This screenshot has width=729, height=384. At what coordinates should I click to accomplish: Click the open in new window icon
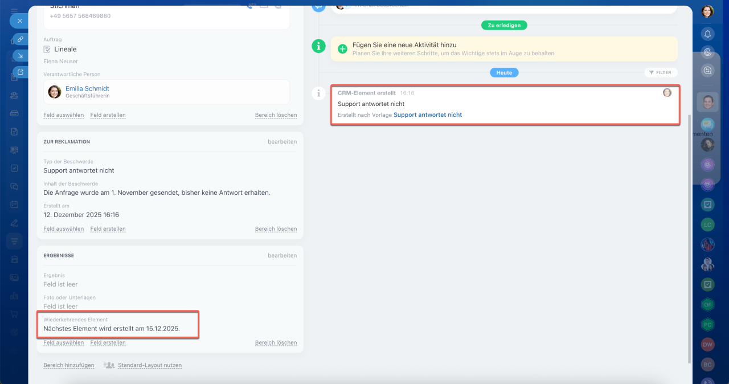click(x=20, y=72)
